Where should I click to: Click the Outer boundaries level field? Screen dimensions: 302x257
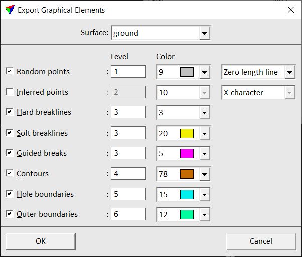click(x=128, y=214)
